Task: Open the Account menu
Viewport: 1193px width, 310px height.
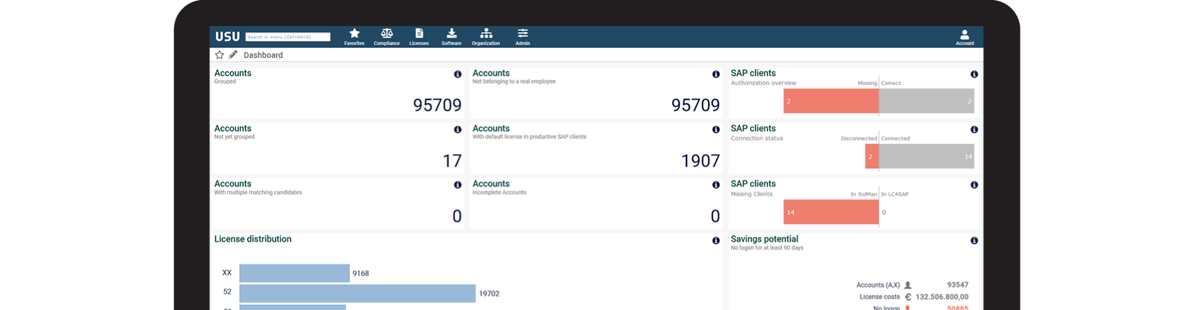Action: click(x=964, y=37)
